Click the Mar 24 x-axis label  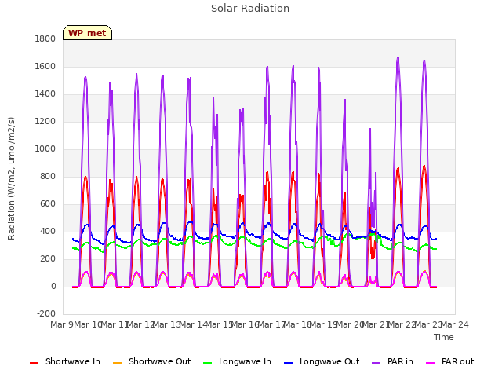[x=455, y=324]
